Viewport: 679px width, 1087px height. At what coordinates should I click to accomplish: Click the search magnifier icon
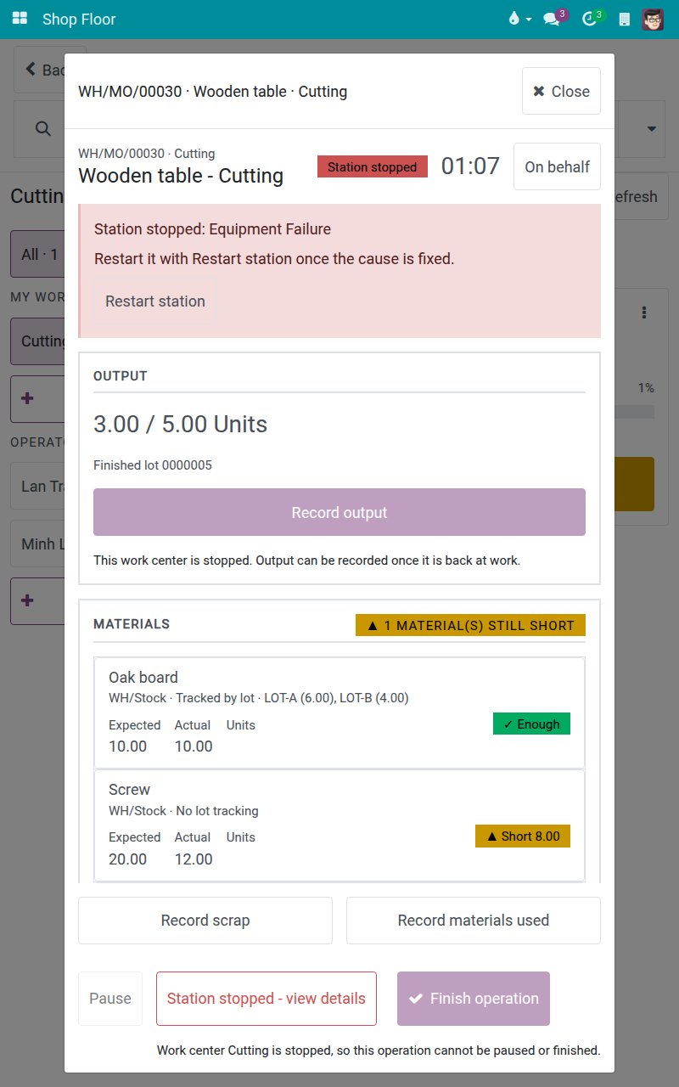pyautogui.click(x=42, y=128)
